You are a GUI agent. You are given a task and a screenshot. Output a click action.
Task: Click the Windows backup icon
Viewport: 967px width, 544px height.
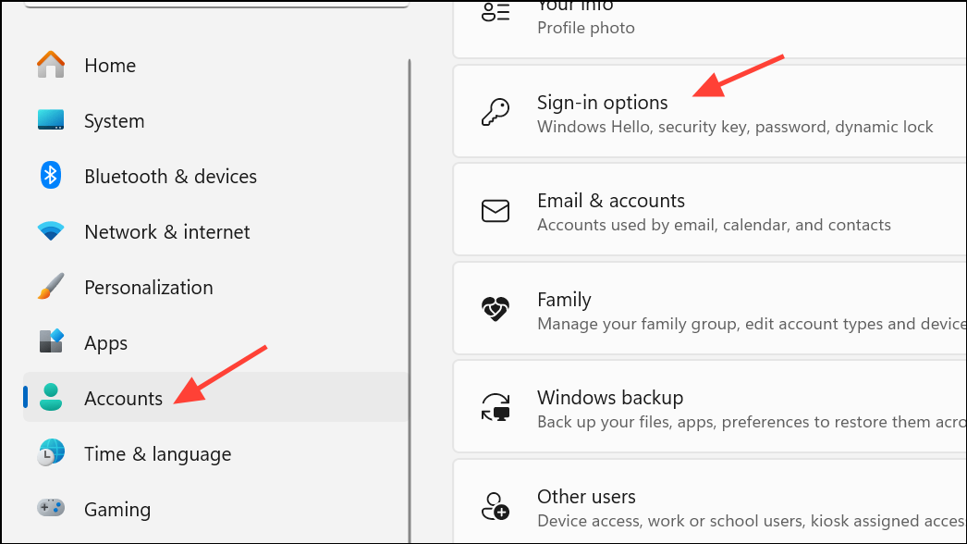[496, 407]
